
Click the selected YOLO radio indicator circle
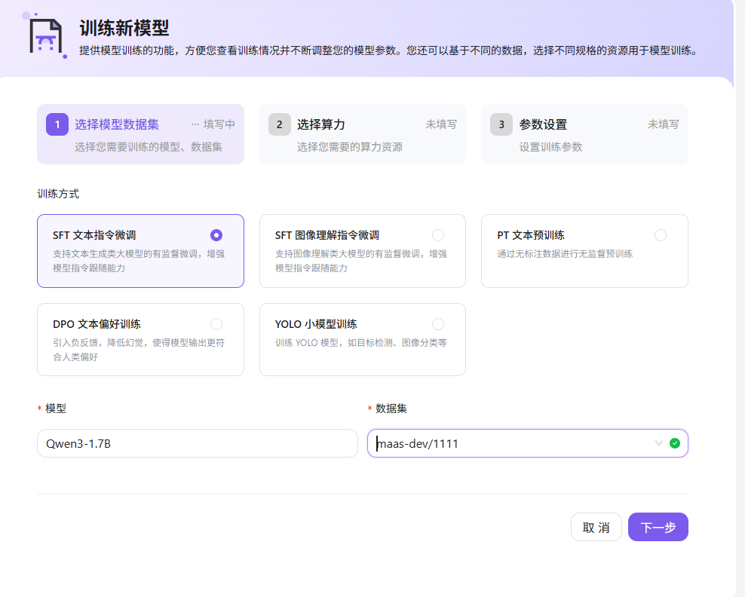point(438,323)
